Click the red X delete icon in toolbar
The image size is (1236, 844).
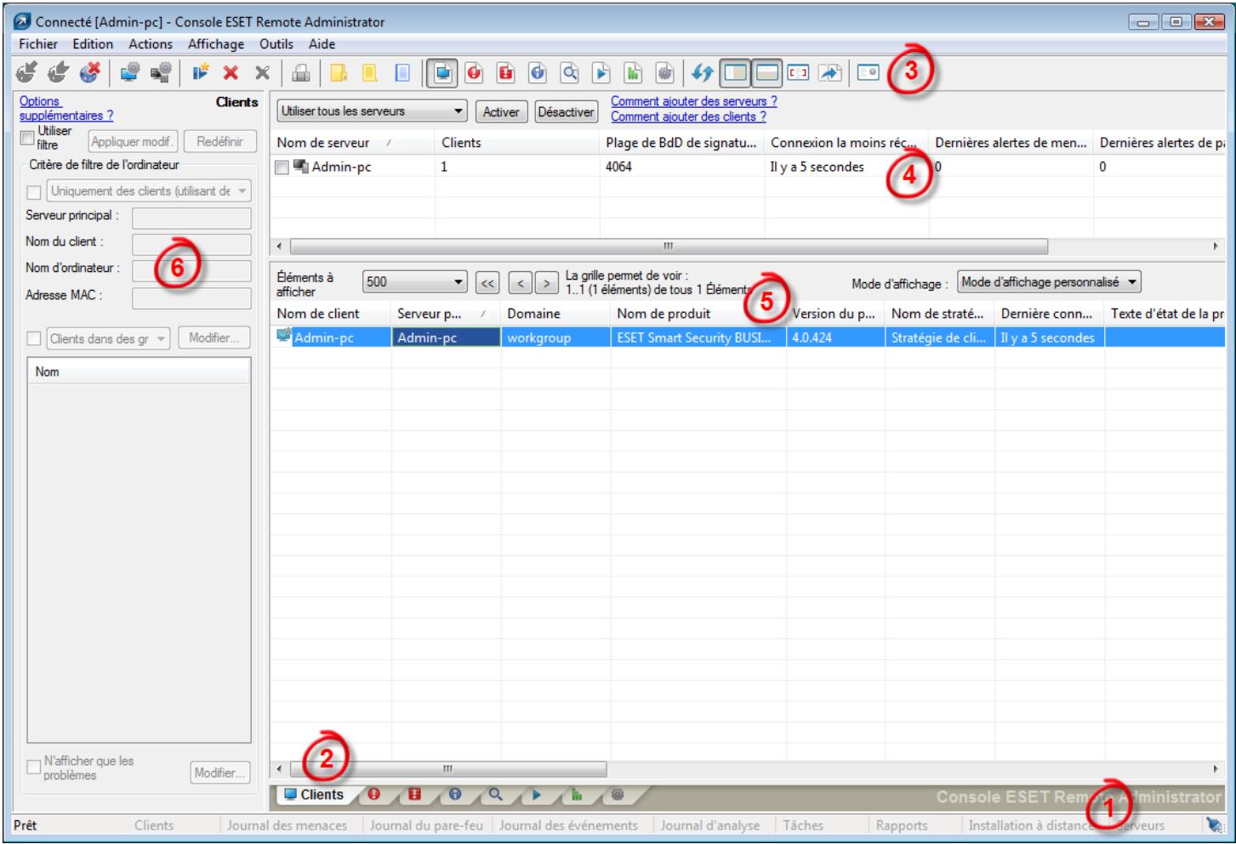pos(231,74)
